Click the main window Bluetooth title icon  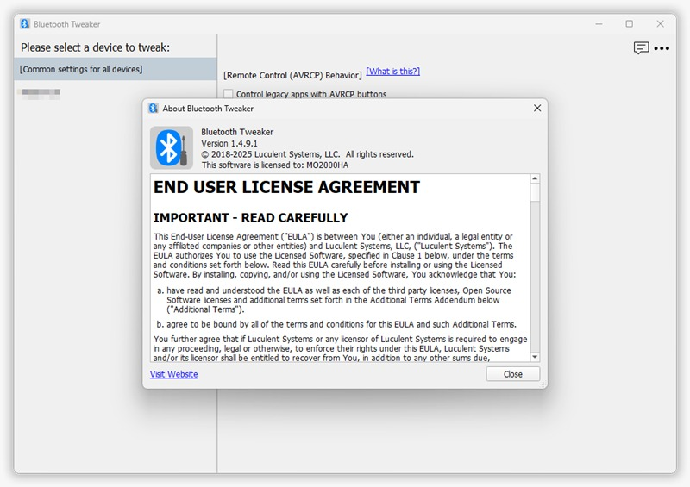pyautogui.click(x=25, y=23)
